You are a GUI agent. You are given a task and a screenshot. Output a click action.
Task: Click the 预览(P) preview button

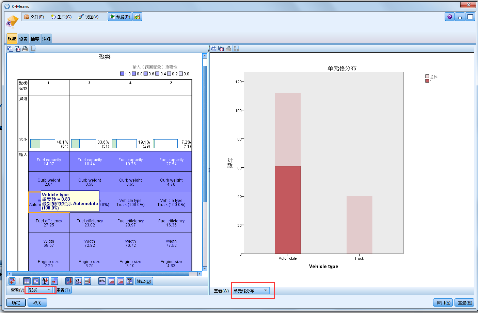click(120, 17)
